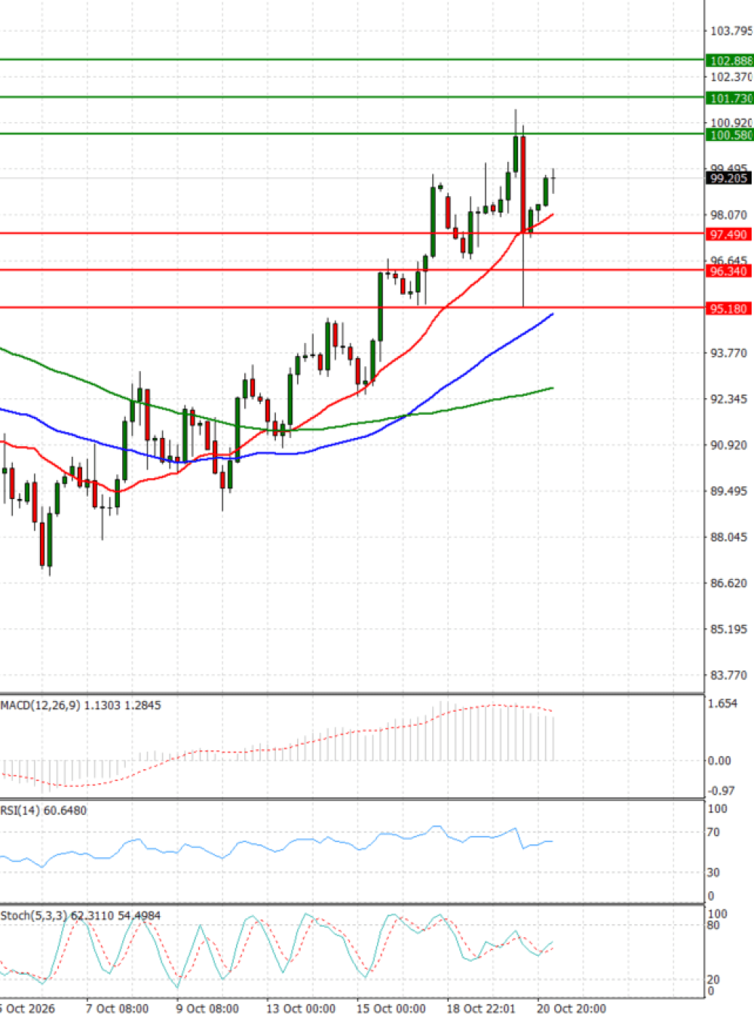The image size is (754, 1017).
Task: Click the 20 Oct 20:00 time axis label
Action: (x=572, y=1009)
